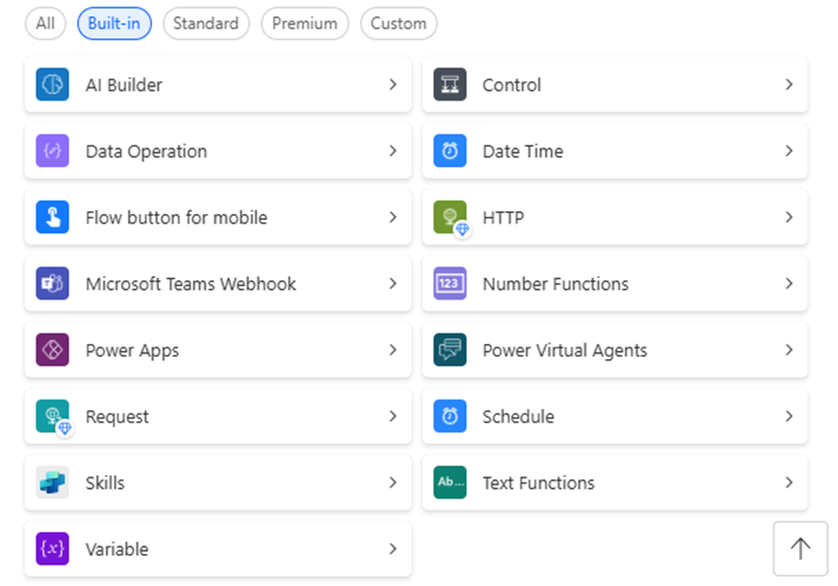Click the Power Apps icon
Viewport: 838px width, 586px height.
coord(52,349)
